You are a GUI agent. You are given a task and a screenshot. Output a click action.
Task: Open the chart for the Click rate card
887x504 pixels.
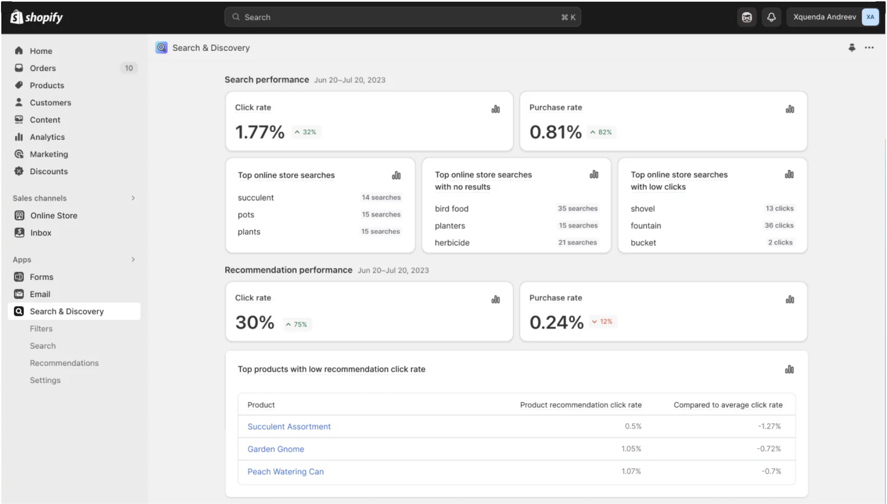pyautogui.click(x=495, y=109)
